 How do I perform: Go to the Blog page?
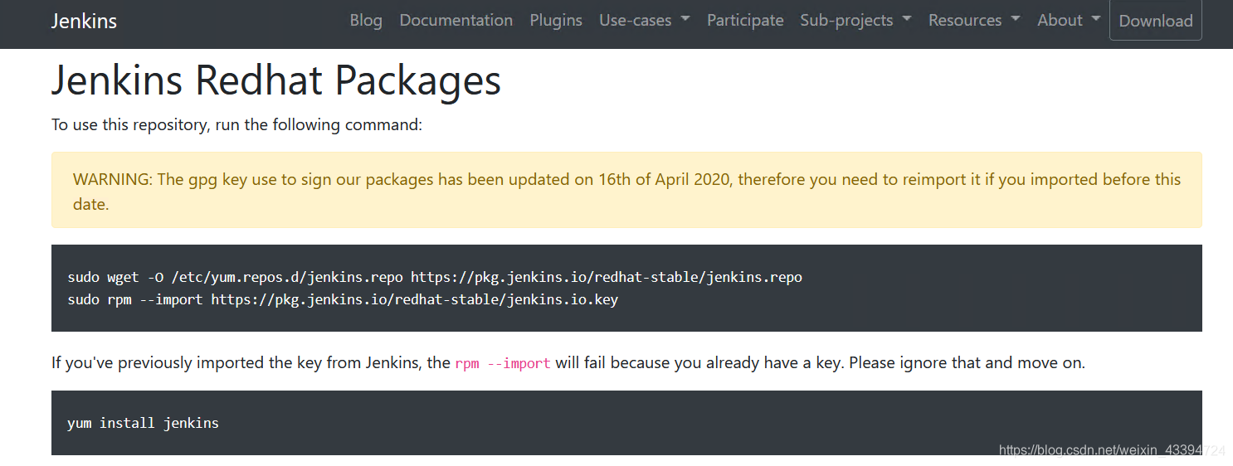366,21
